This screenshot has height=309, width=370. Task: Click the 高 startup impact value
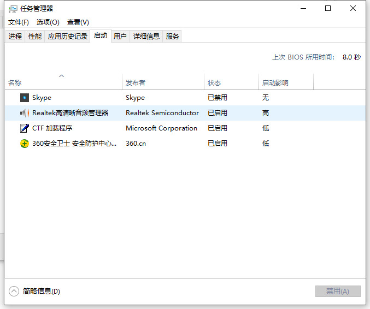tap(266, 113)
